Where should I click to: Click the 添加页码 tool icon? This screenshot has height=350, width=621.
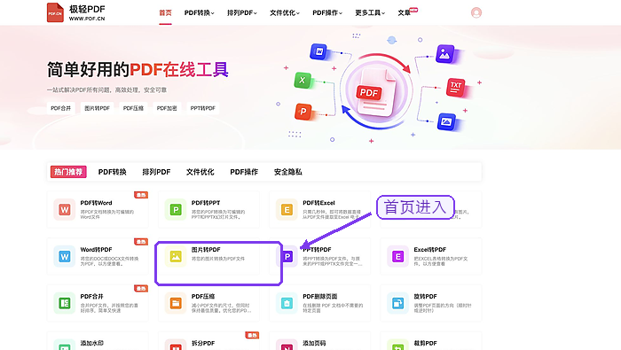[x=287, y=345]
